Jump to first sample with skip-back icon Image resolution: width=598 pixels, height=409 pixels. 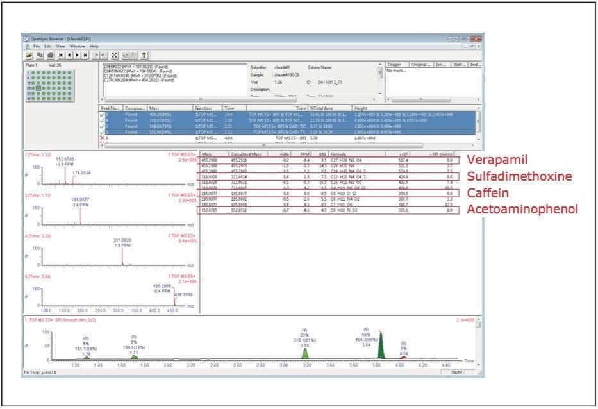point(62,56)
